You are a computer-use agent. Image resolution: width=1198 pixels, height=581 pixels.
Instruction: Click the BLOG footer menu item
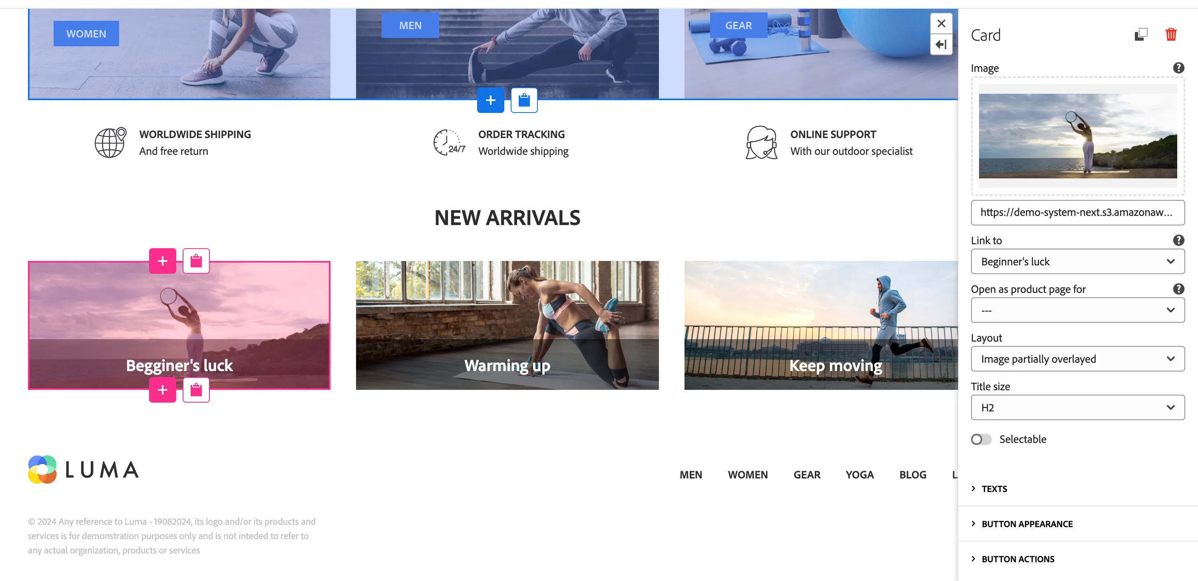pyautogui.click(x=912, y=474)
